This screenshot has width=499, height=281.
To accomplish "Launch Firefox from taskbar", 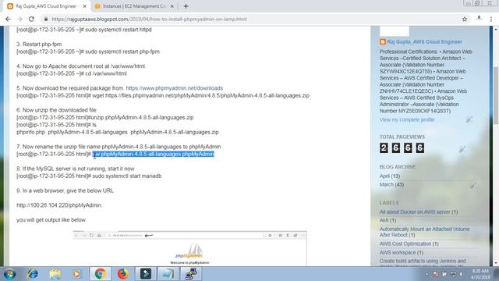I will tap(123, 274).
